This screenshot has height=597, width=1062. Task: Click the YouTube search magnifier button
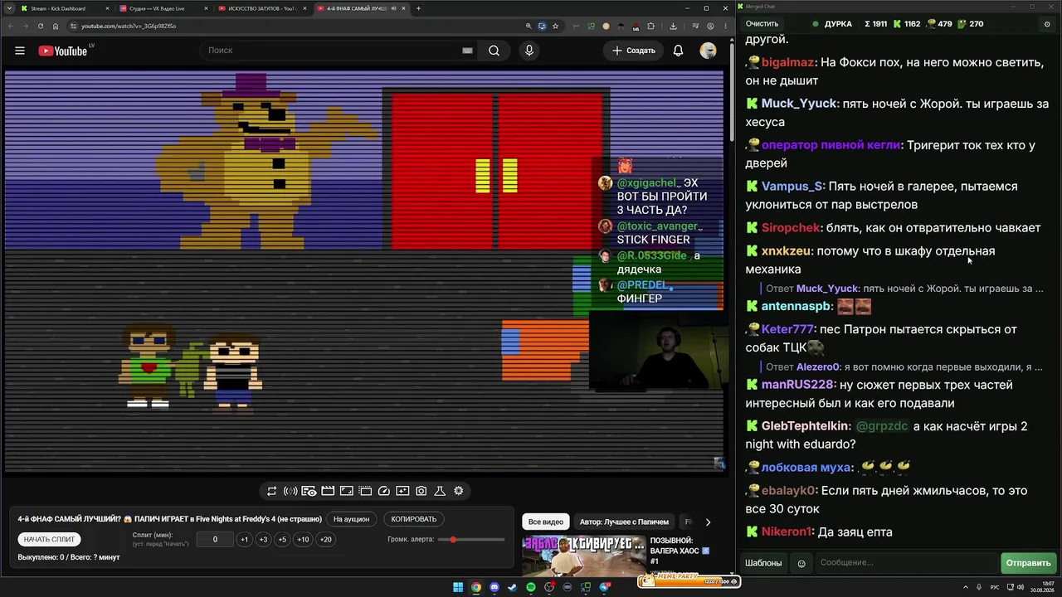[494, 51]
